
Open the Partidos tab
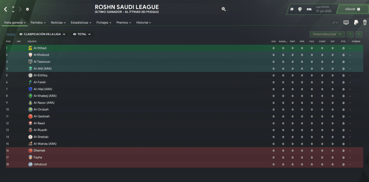[x=38, y=23]
